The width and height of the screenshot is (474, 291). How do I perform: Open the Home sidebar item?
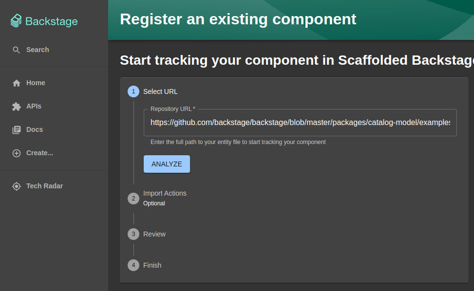[x=36, y=83]
